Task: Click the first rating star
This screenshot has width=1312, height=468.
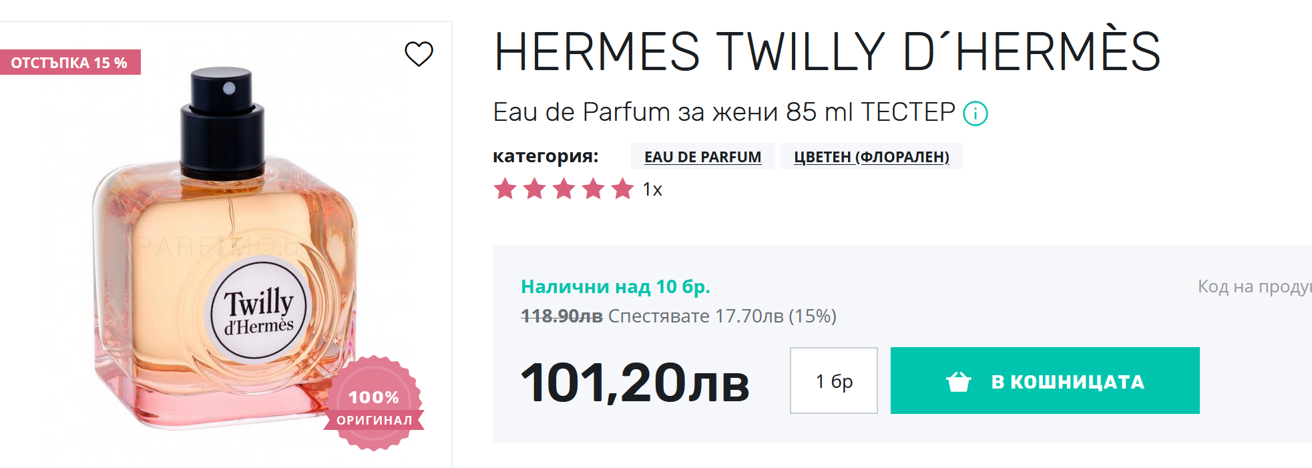Action: [x=505, y=189]
